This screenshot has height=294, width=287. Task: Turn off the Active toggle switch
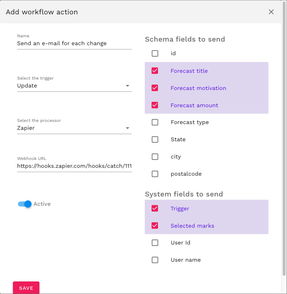[x=25, y=204]
